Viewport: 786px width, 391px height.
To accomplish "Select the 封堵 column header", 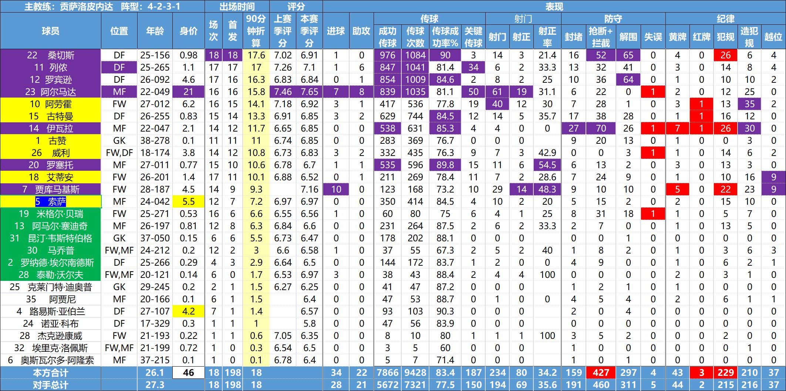I will pos(574,37).
